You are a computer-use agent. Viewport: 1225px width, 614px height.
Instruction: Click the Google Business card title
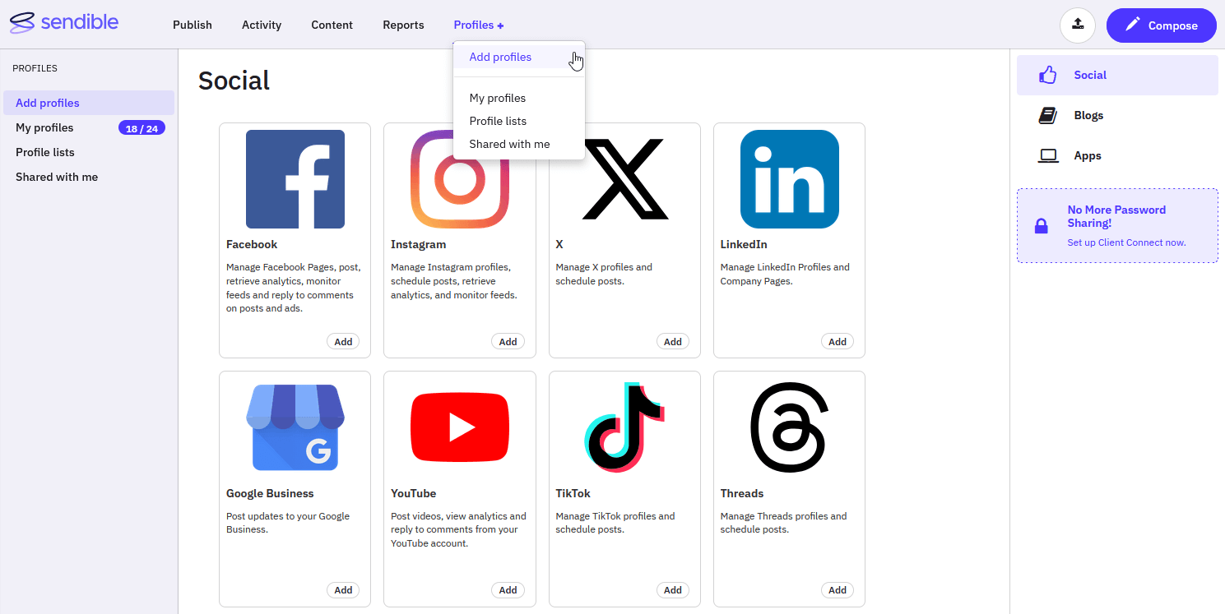coord(270,493)
